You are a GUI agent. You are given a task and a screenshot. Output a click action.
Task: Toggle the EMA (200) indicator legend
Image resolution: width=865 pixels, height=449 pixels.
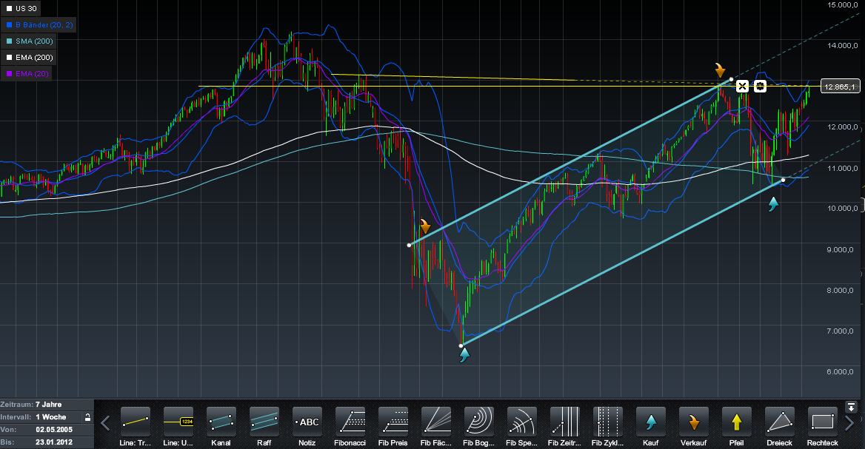(29, 57)
